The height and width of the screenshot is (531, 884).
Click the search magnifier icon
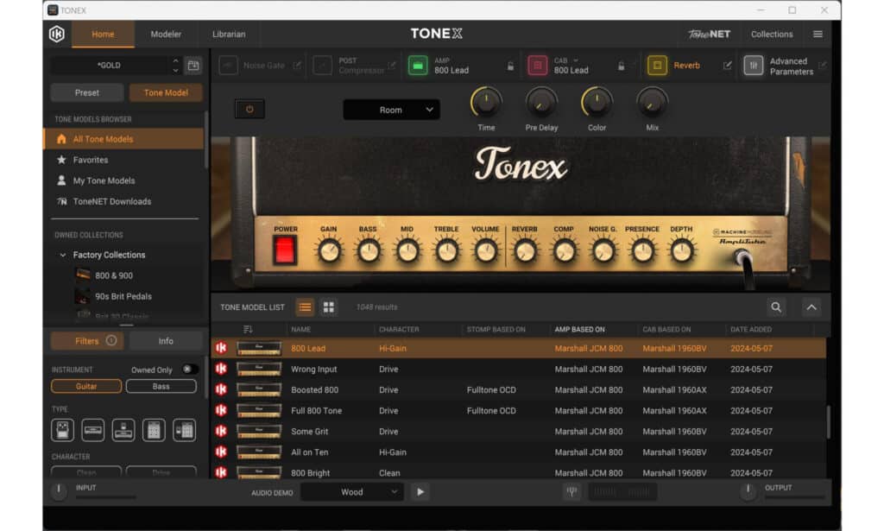point(776,307)
